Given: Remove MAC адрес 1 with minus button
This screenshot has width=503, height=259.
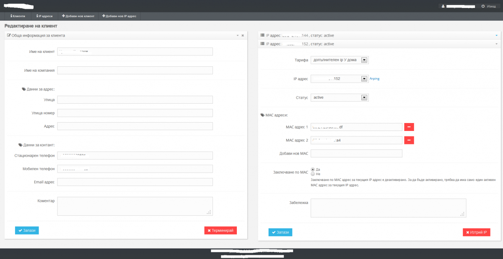Looking at the screenshot, I should [409, 127].
